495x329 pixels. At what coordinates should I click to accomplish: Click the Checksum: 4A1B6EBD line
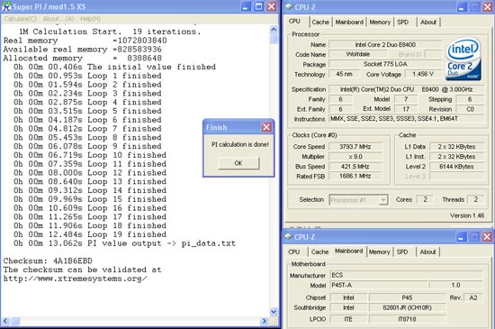click(x=48, y=261)
